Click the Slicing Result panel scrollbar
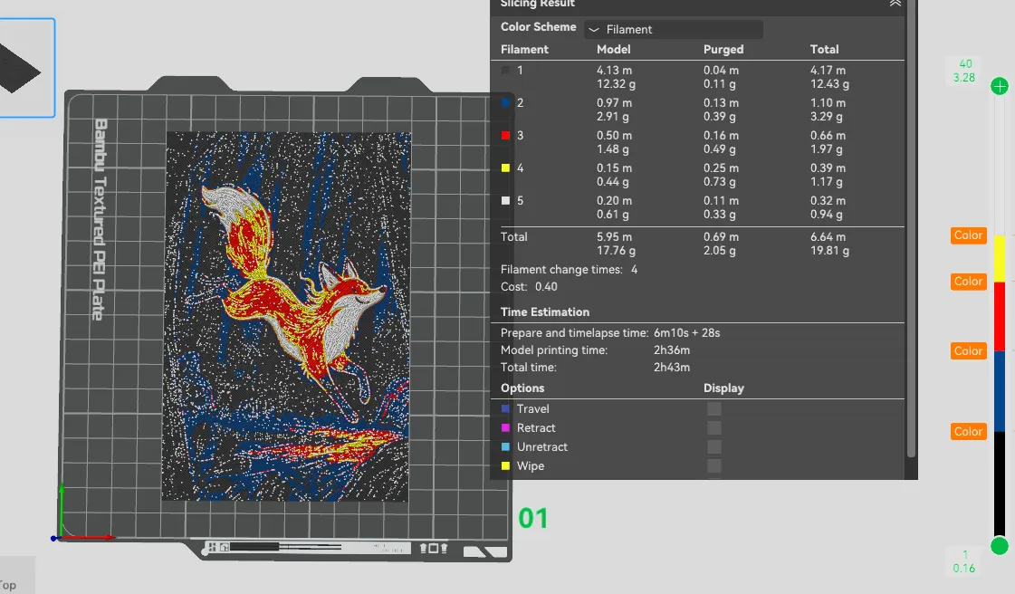The height and width of the screenshot is (594, 1015). pos(912,228)
